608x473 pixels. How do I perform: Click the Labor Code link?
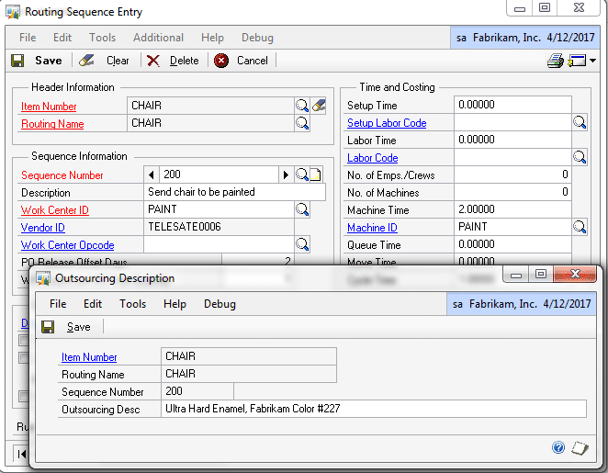click(x=373, y=158)
